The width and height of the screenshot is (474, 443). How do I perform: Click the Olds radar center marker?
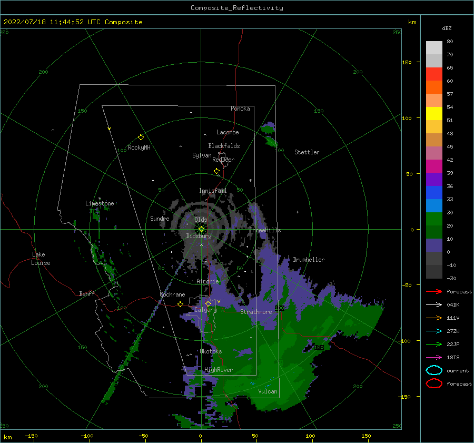click(201, 229)
